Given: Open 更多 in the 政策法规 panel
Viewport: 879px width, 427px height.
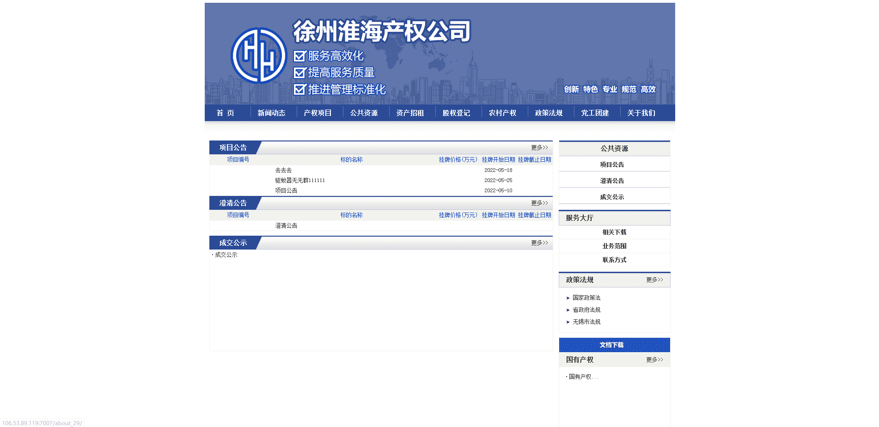Looking at the screenshot, I should click(x=654, y=280).
